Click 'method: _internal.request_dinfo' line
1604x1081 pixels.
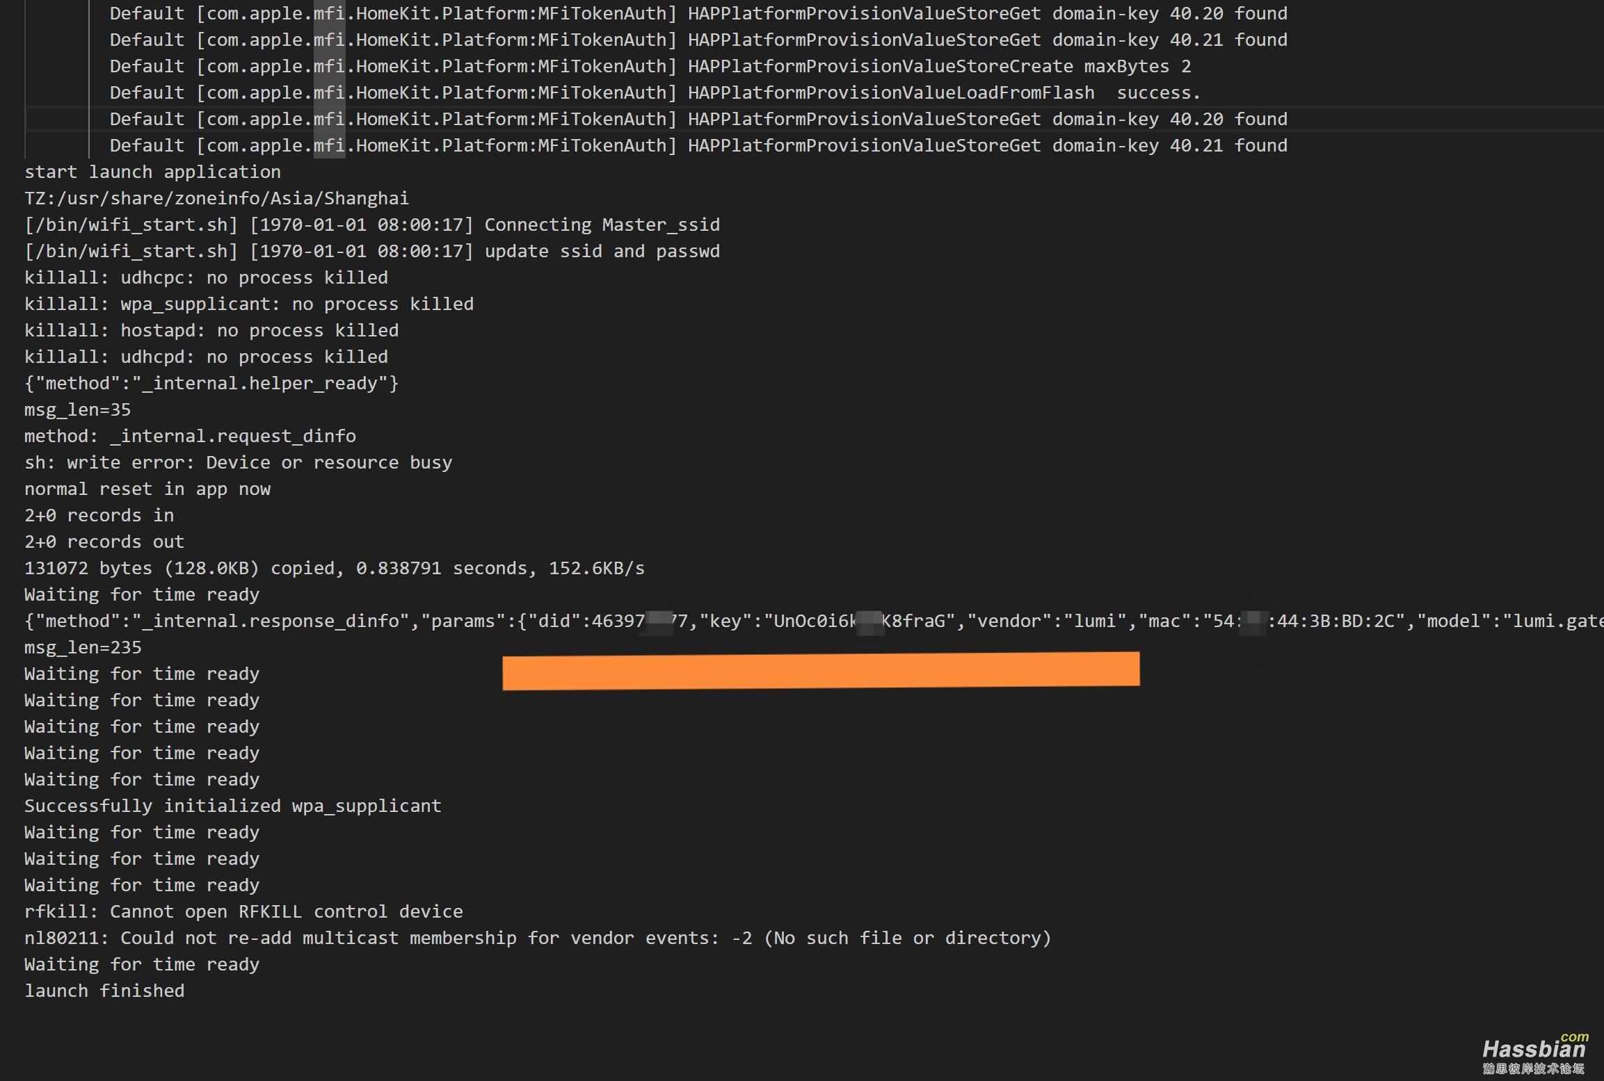point(190,436)
